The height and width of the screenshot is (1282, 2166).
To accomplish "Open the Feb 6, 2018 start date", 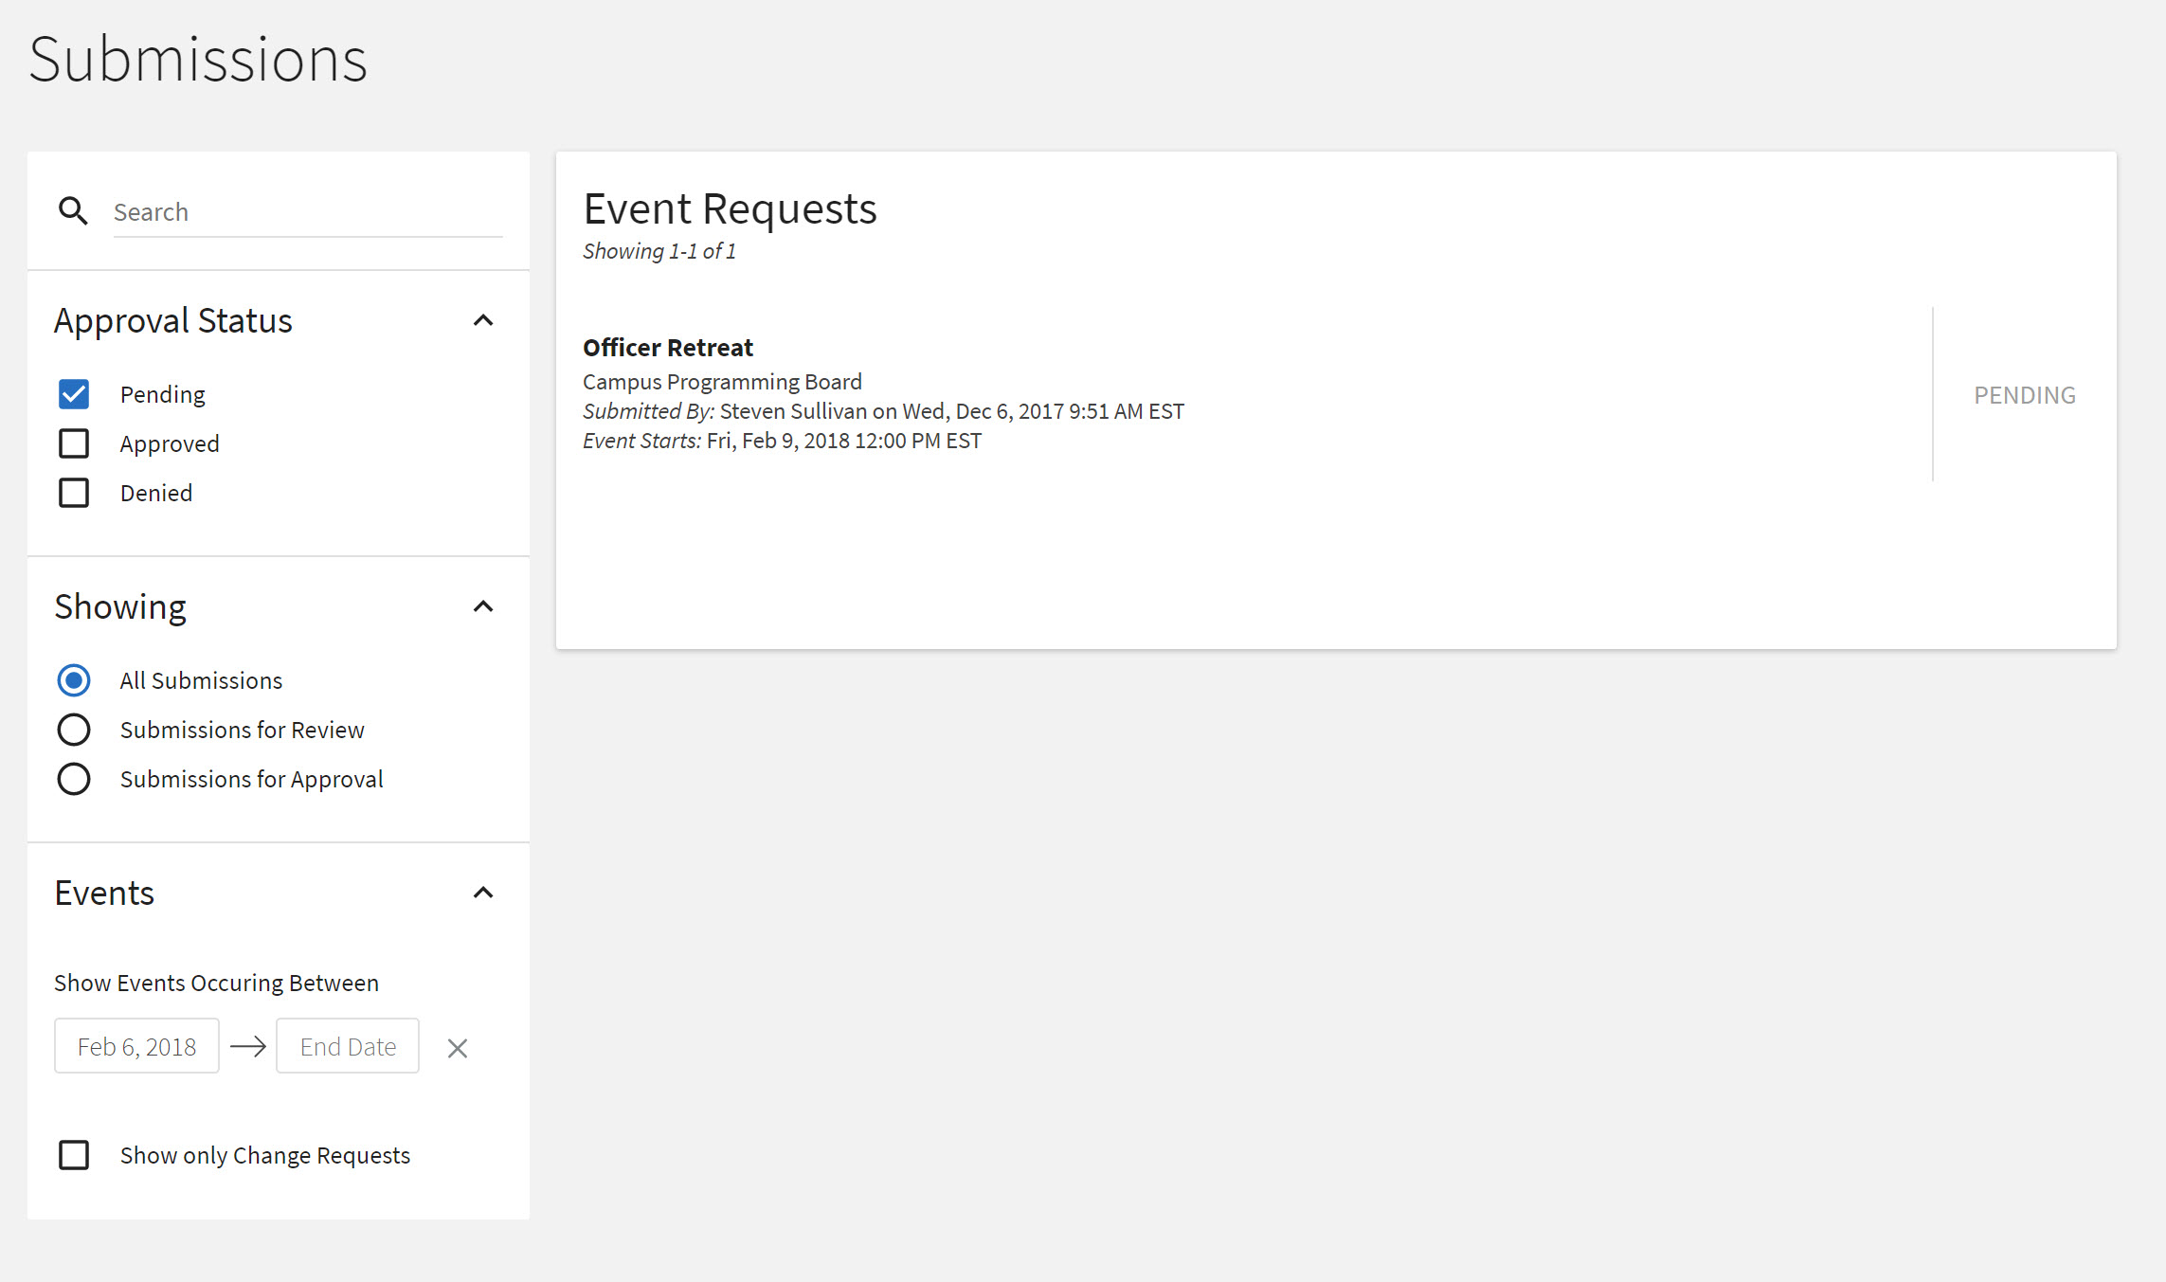I will coord(136,1046).
